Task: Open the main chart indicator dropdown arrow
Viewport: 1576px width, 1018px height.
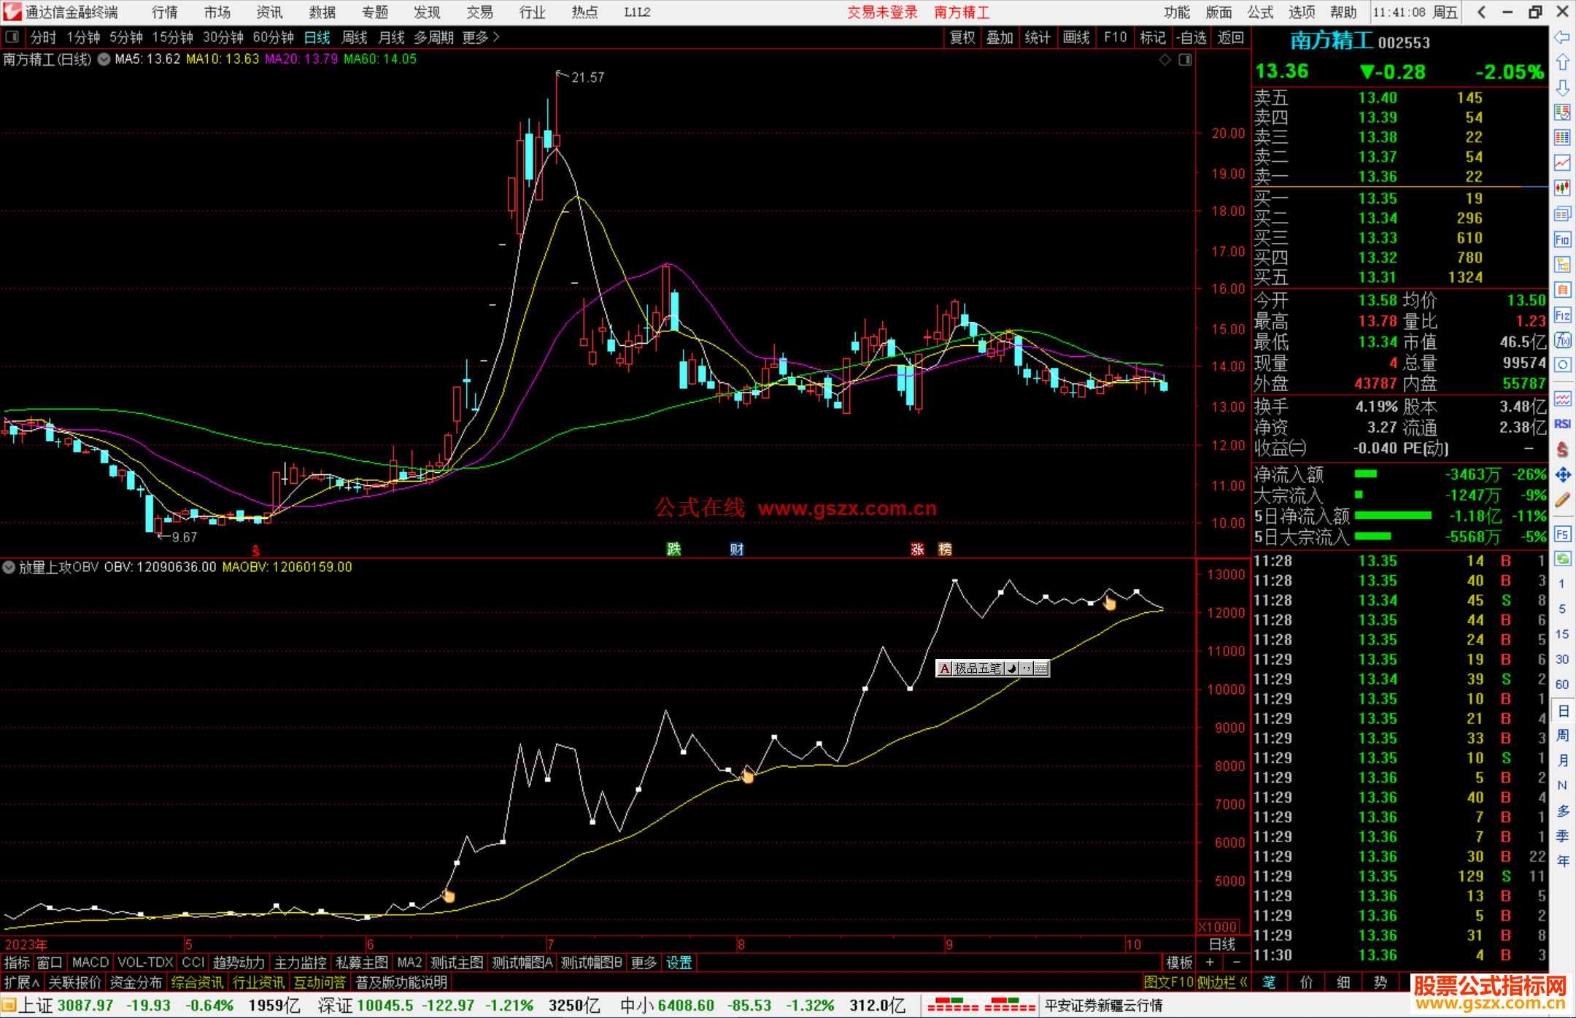Action: tap(104, 59)
